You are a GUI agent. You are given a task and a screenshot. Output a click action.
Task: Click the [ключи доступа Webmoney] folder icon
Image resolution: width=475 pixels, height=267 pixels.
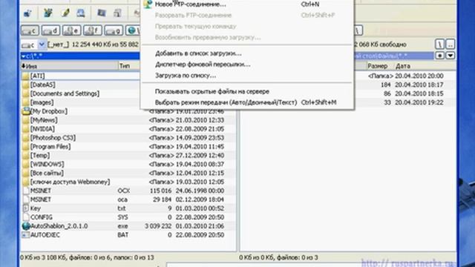26,182
